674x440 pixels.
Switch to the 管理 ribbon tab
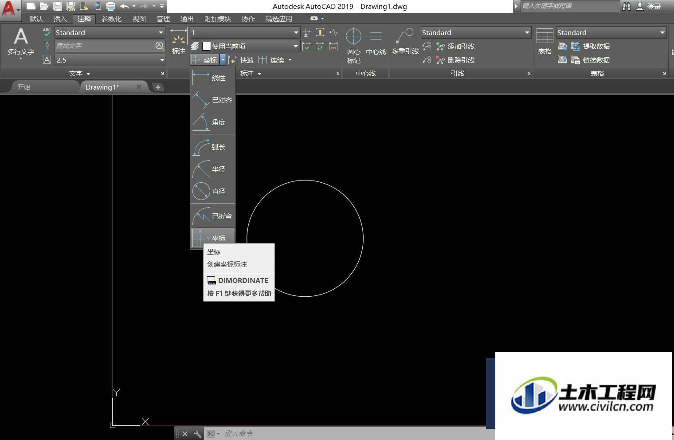pos(163,19)
